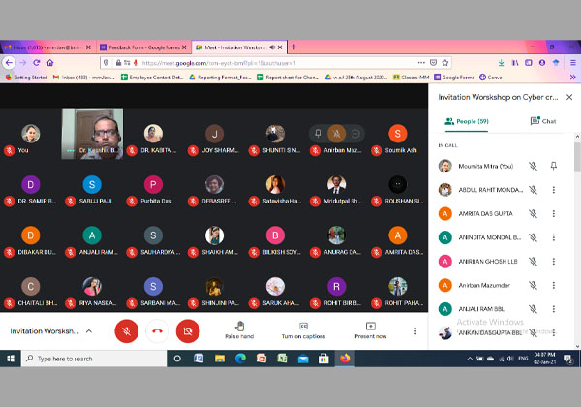Click the mute icon for AMRITA DAS GUPTA

tap(533, 213)
